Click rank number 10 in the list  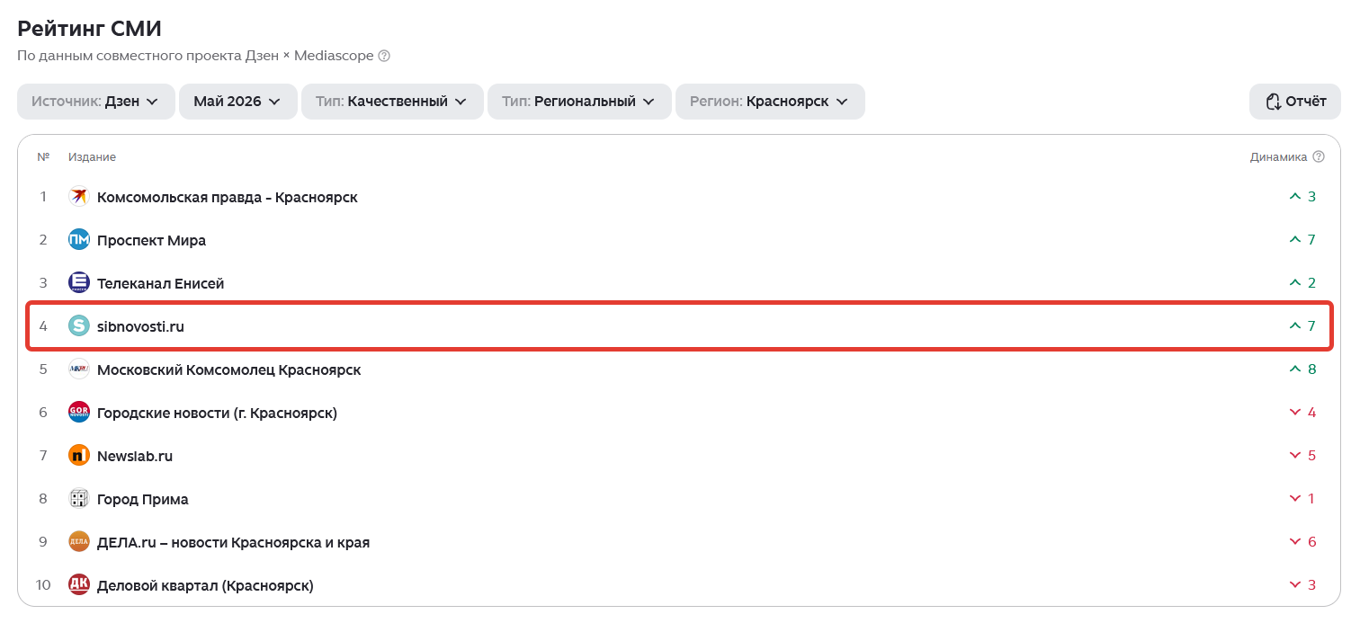tap(43, 585)
